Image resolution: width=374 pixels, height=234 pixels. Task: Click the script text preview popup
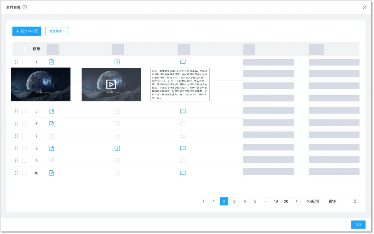[x=180, y=84]
